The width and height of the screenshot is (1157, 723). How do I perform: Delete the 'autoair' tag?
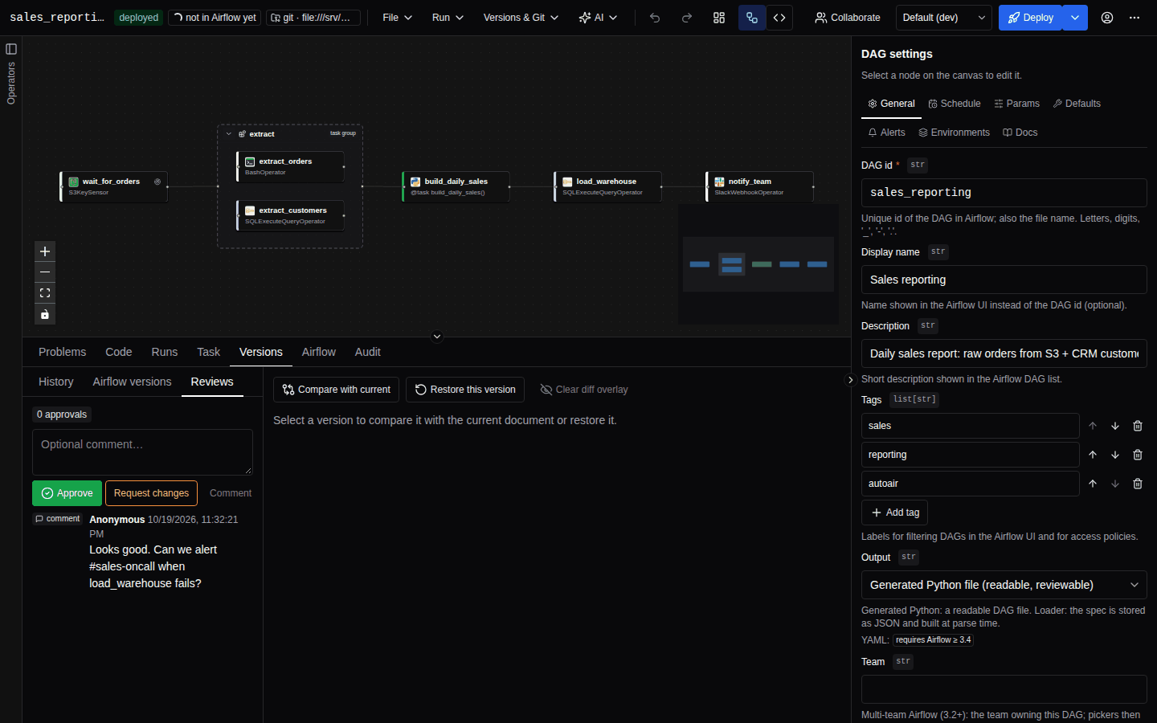point(1138,484)
